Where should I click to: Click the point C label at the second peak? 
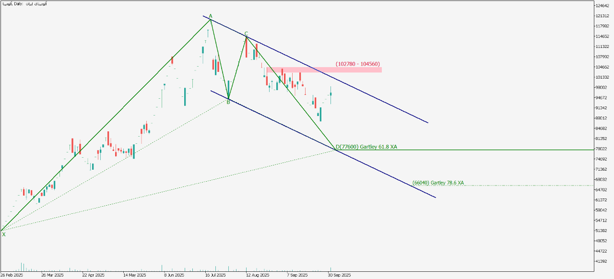[x=246, y=34]
